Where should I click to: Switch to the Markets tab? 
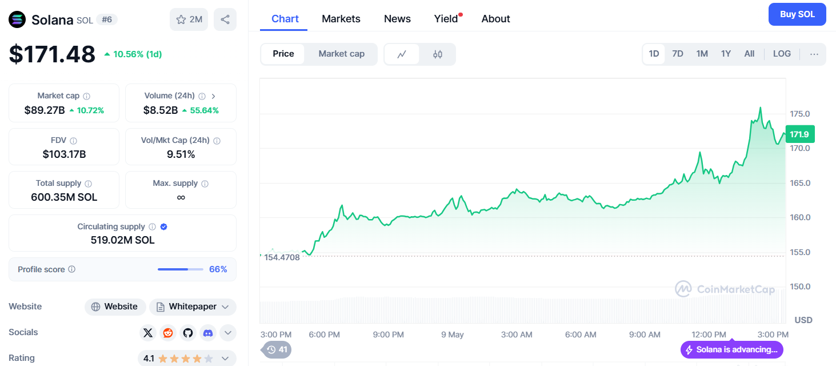point(341,19)
